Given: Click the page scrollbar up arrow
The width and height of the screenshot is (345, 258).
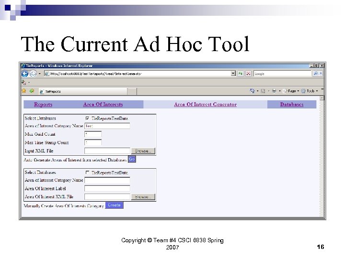Looking at the screenshot, I should pyautogui.click(x=322, y=98).
